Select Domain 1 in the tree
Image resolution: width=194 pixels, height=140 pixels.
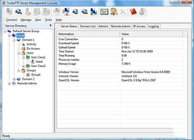28,40
